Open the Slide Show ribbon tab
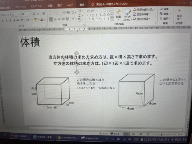This screenshot has width=192, height=144. pyautogui.click(x=37, y=6)
